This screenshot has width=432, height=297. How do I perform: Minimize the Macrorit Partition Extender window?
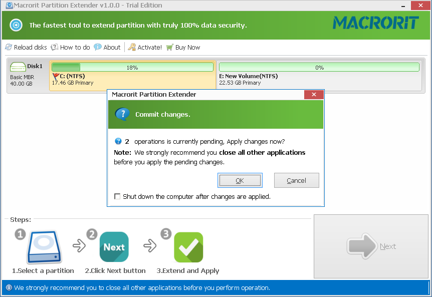tap(403, 6)
